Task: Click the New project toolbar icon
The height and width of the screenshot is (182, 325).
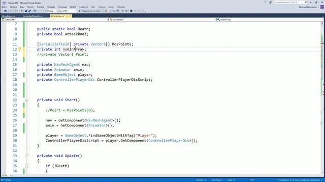Action: pos(16,11)
